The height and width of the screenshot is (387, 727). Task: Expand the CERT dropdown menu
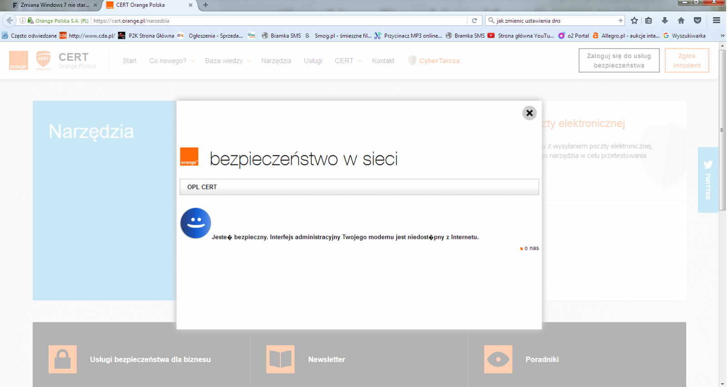[x=348, y=61]
